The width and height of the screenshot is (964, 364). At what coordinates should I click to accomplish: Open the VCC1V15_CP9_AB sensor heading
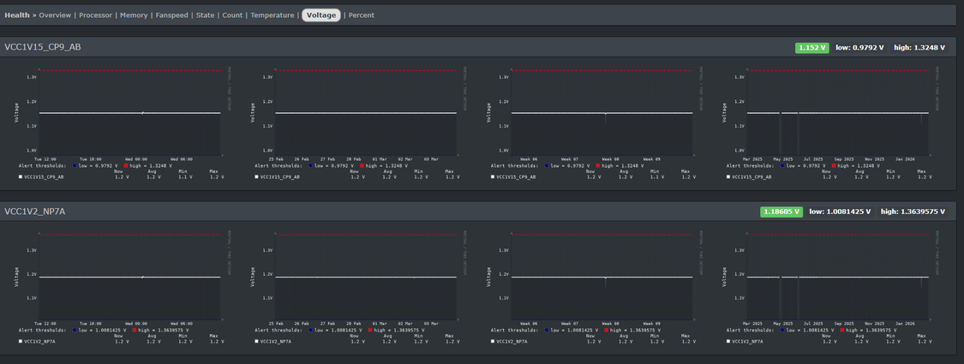click(43, 47)
